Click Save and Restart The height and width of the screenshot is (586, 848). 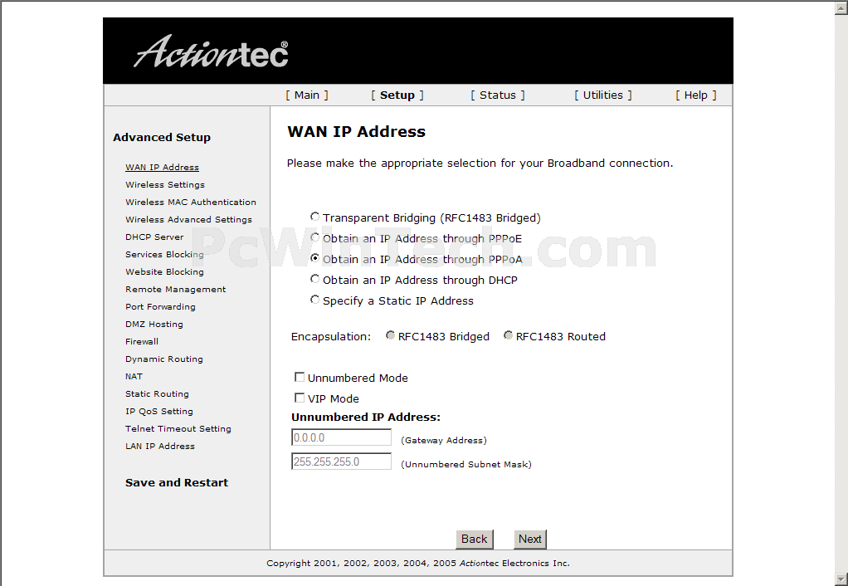click(176, 482)
